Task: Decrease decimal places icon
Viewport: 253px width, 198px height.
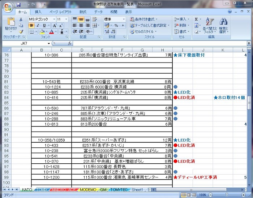Action: tap(113, 31)
